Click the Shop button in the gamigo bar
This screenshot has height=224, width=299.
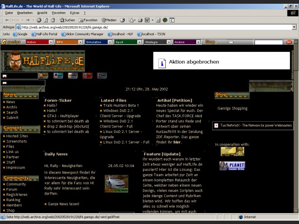click(210, 42)
